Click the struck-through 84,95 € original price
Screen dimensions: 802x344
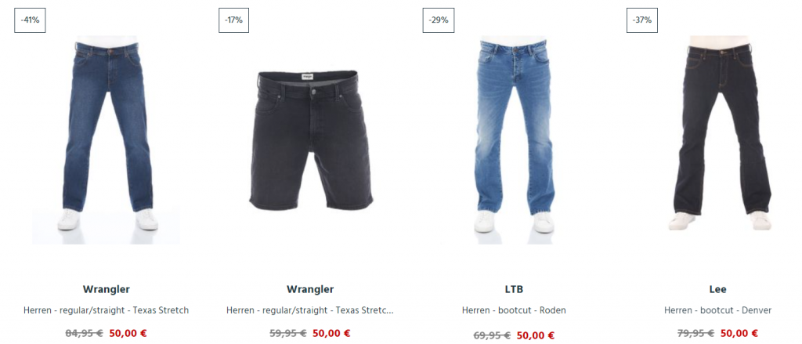(85, 333)
